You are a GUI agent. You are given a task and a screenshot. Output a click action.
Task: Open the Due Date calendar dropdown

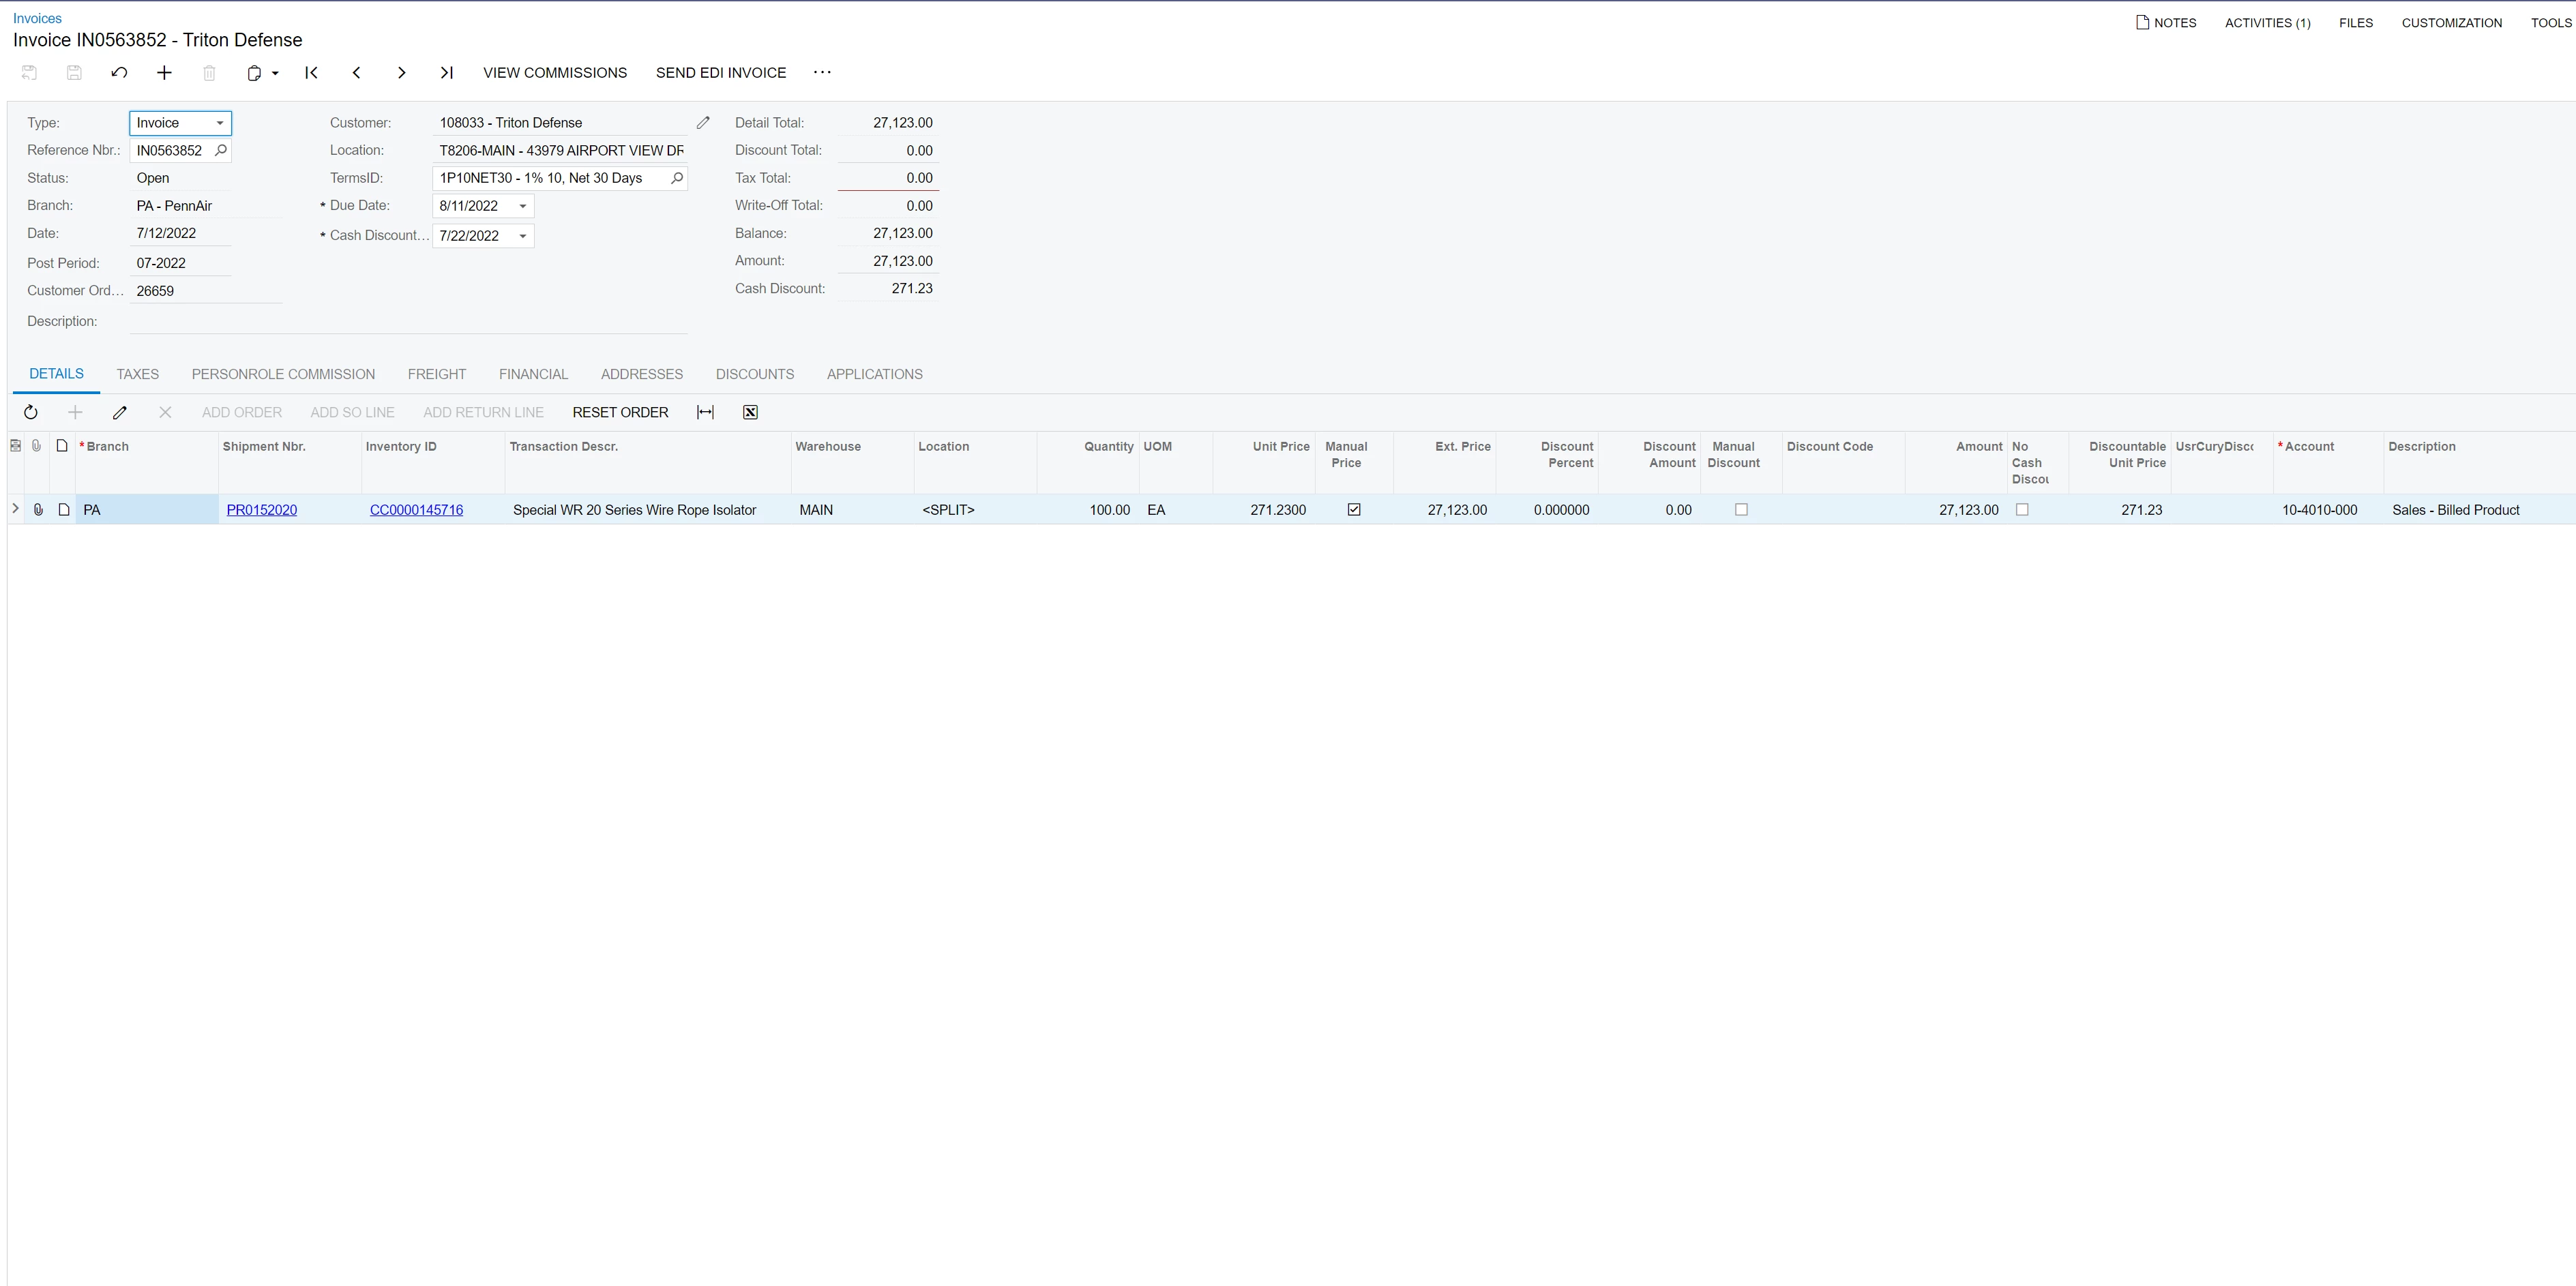click(x=522, y=206)
